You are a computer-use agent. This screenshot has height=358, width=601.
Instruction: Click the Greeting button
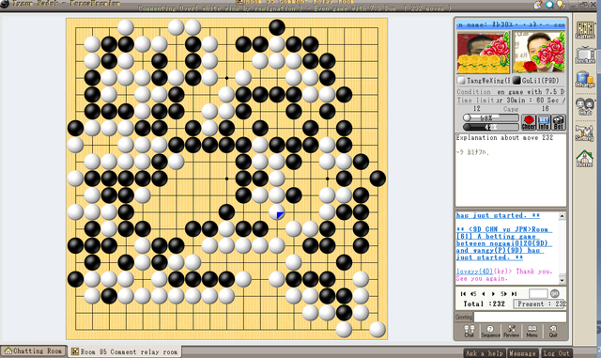coord(464,317)
